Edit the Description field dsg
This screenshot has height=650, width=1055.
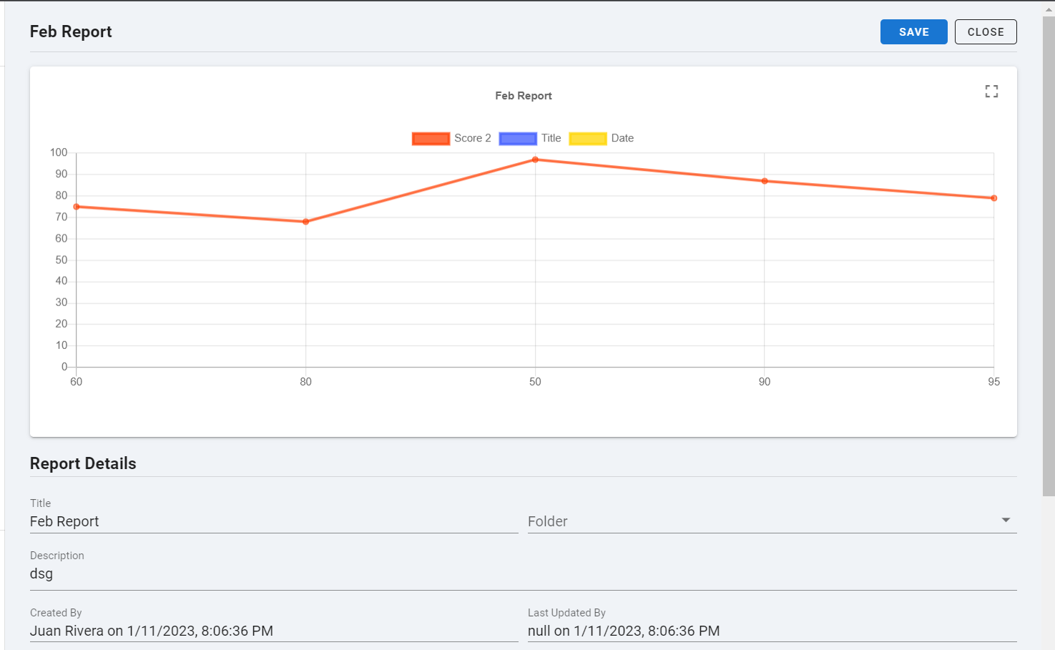click(523, 573)
